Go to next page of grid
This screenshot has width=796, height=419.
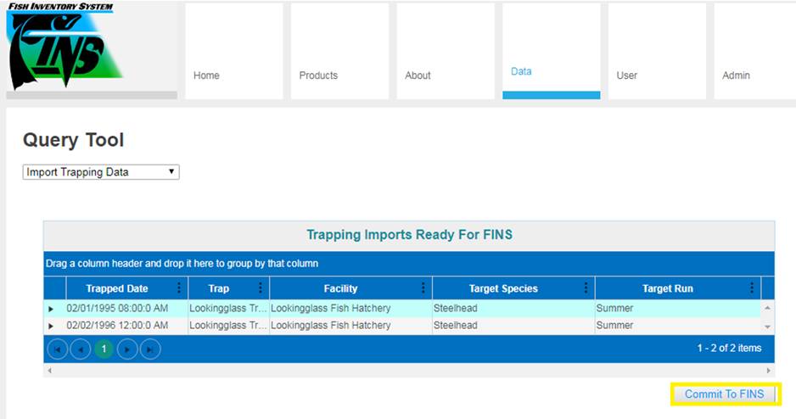[x=127, y=349]
